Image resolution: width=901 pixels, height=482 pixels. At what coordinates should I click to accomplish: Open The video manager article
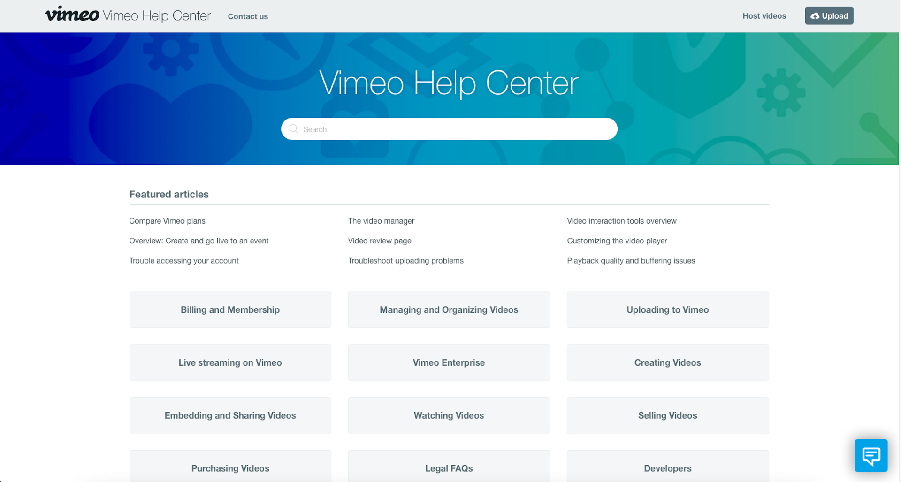tap(381, 221)
